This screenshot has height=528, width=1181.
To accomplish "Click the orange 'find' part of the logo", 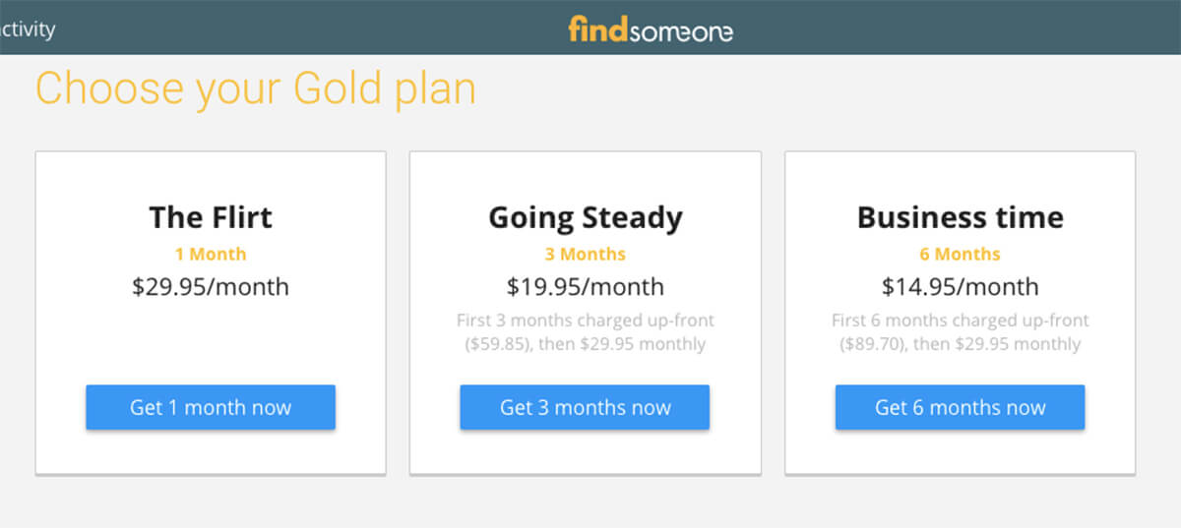I will (597, 29).
